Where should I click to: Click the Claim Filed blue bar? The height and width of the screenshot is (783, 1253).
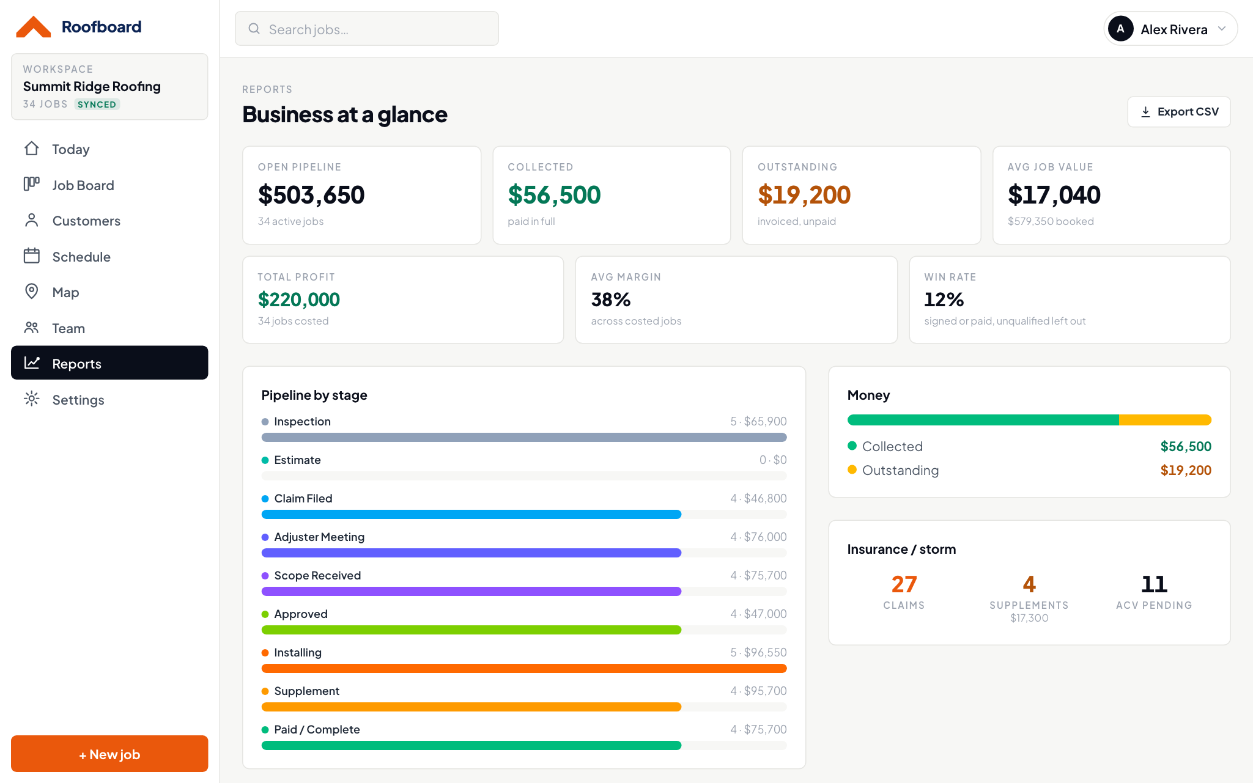471,514
